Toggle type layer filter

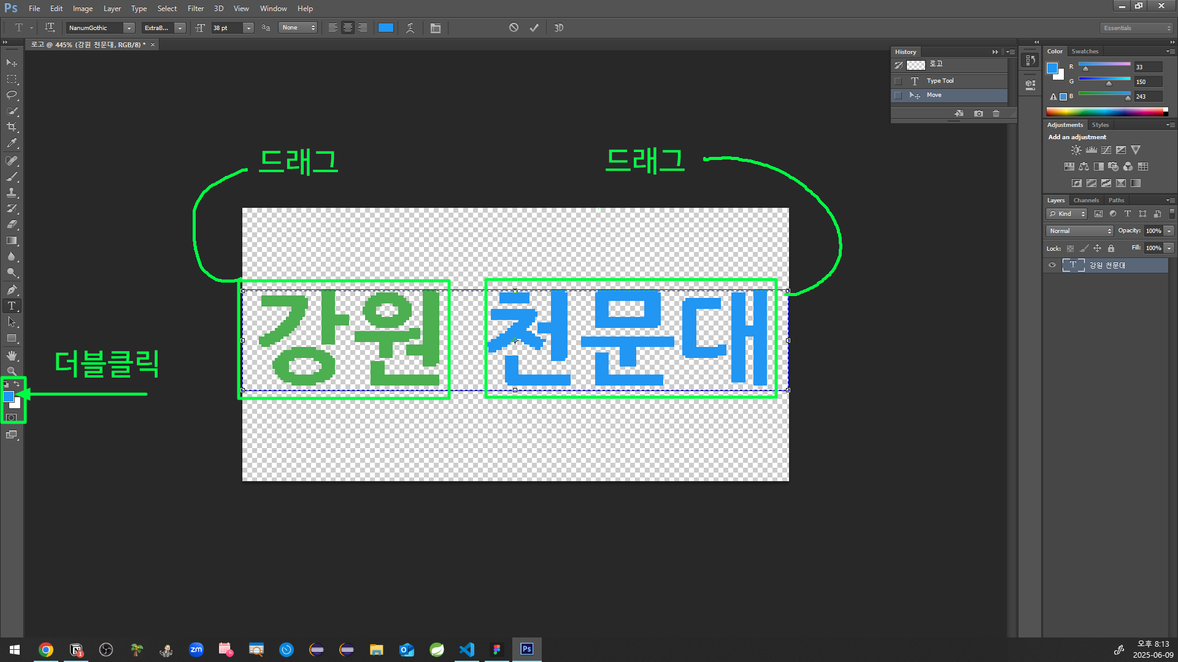pyautogui.click(x=1127, y=214)
